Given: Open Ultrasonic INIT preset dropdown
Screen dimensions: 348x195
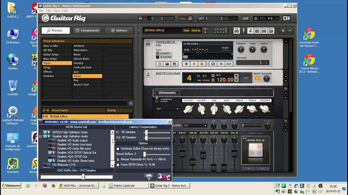Looking at the screenshot, I should (168, 109).
